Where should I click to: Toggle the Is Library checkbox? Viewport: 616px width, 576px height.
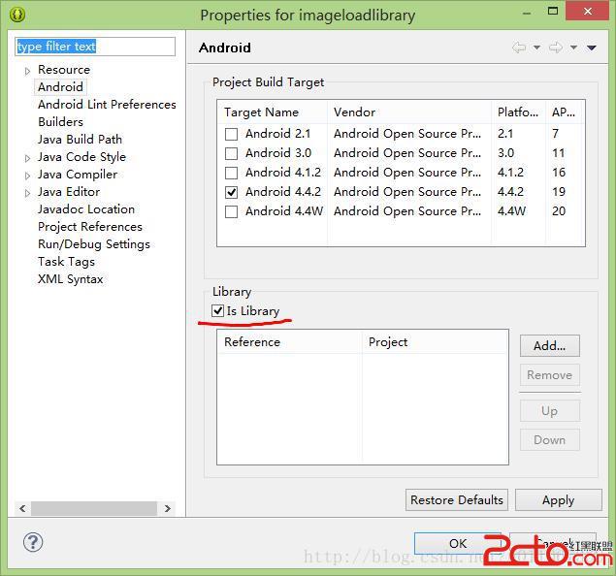[x=217, y=310]
